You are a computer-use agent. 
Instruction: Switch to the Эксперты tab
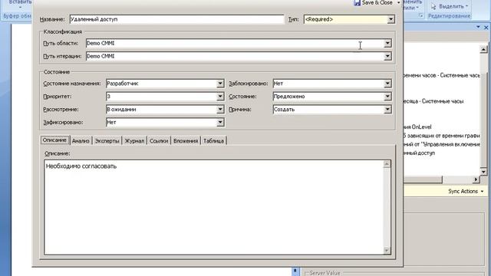pos(107,141)
